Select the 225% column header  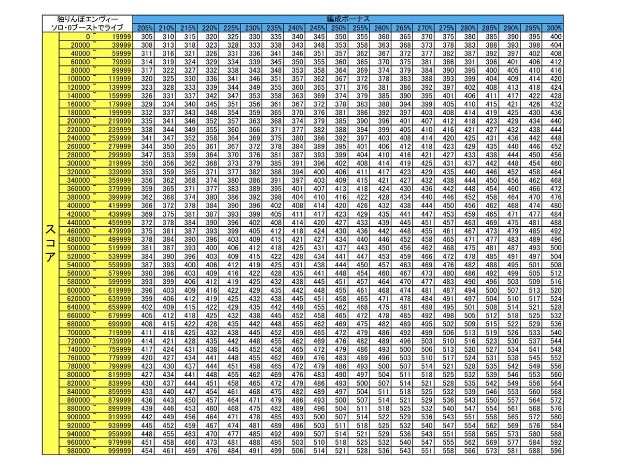click(229, 28)
